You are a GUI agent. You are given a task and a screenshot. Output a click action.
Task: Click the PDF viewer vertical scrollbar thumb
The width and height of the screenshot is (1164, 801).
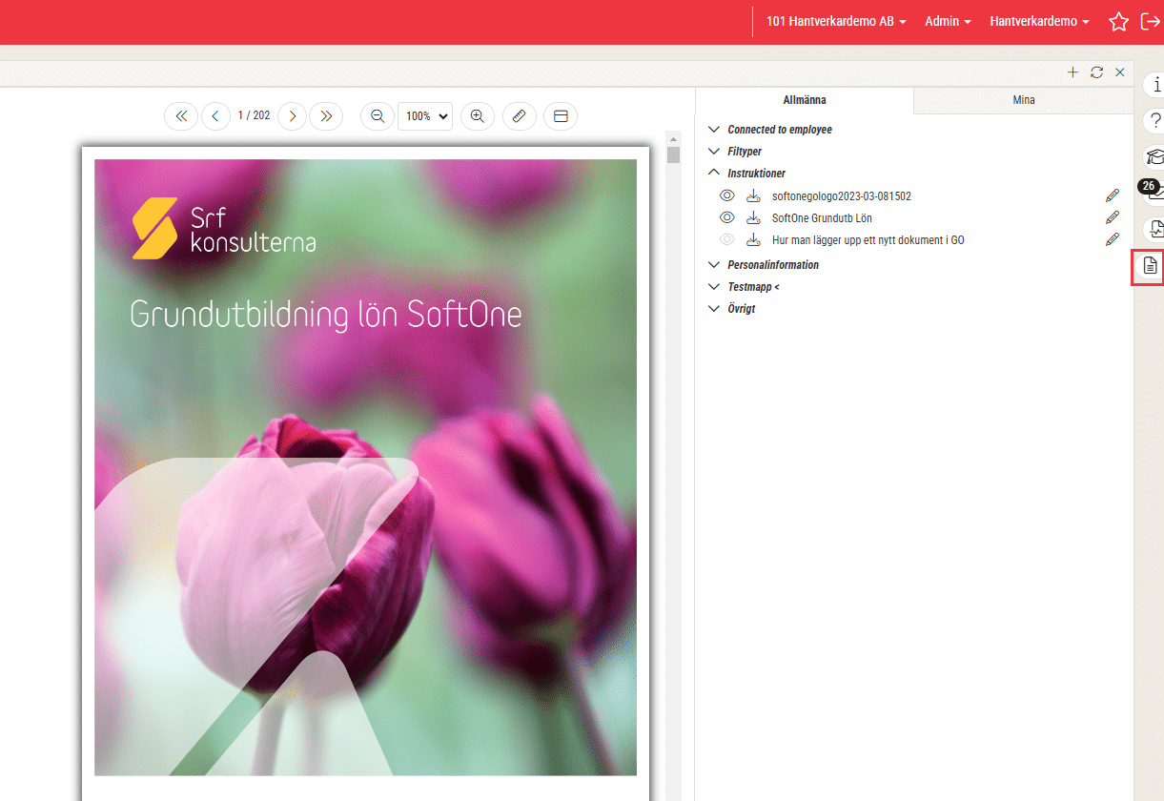pyautogui.click(x=674, y=155)
